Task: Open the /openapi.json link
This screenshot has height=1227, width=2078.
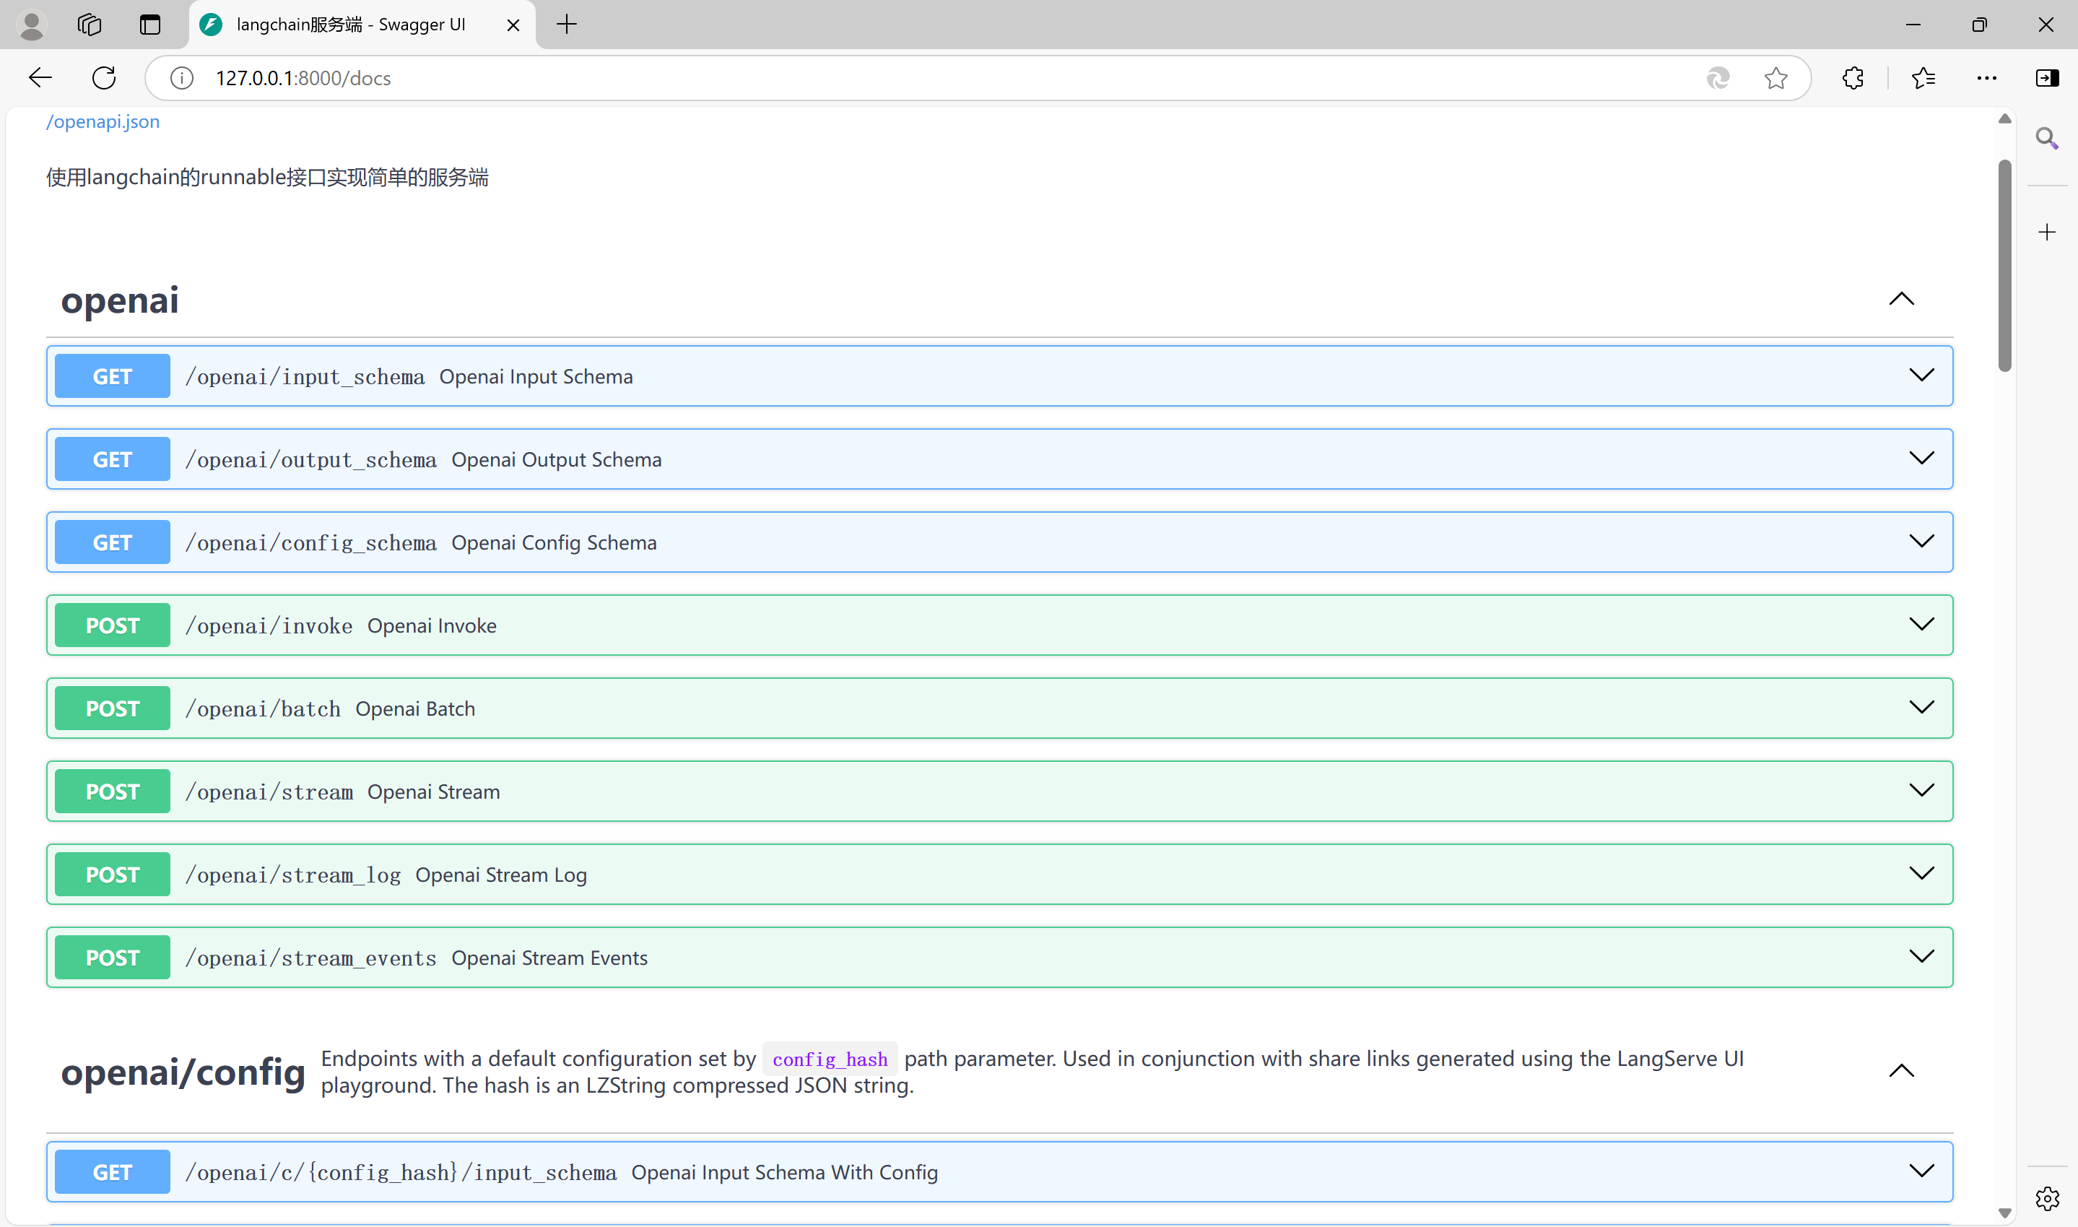Action: click(103, 121)
